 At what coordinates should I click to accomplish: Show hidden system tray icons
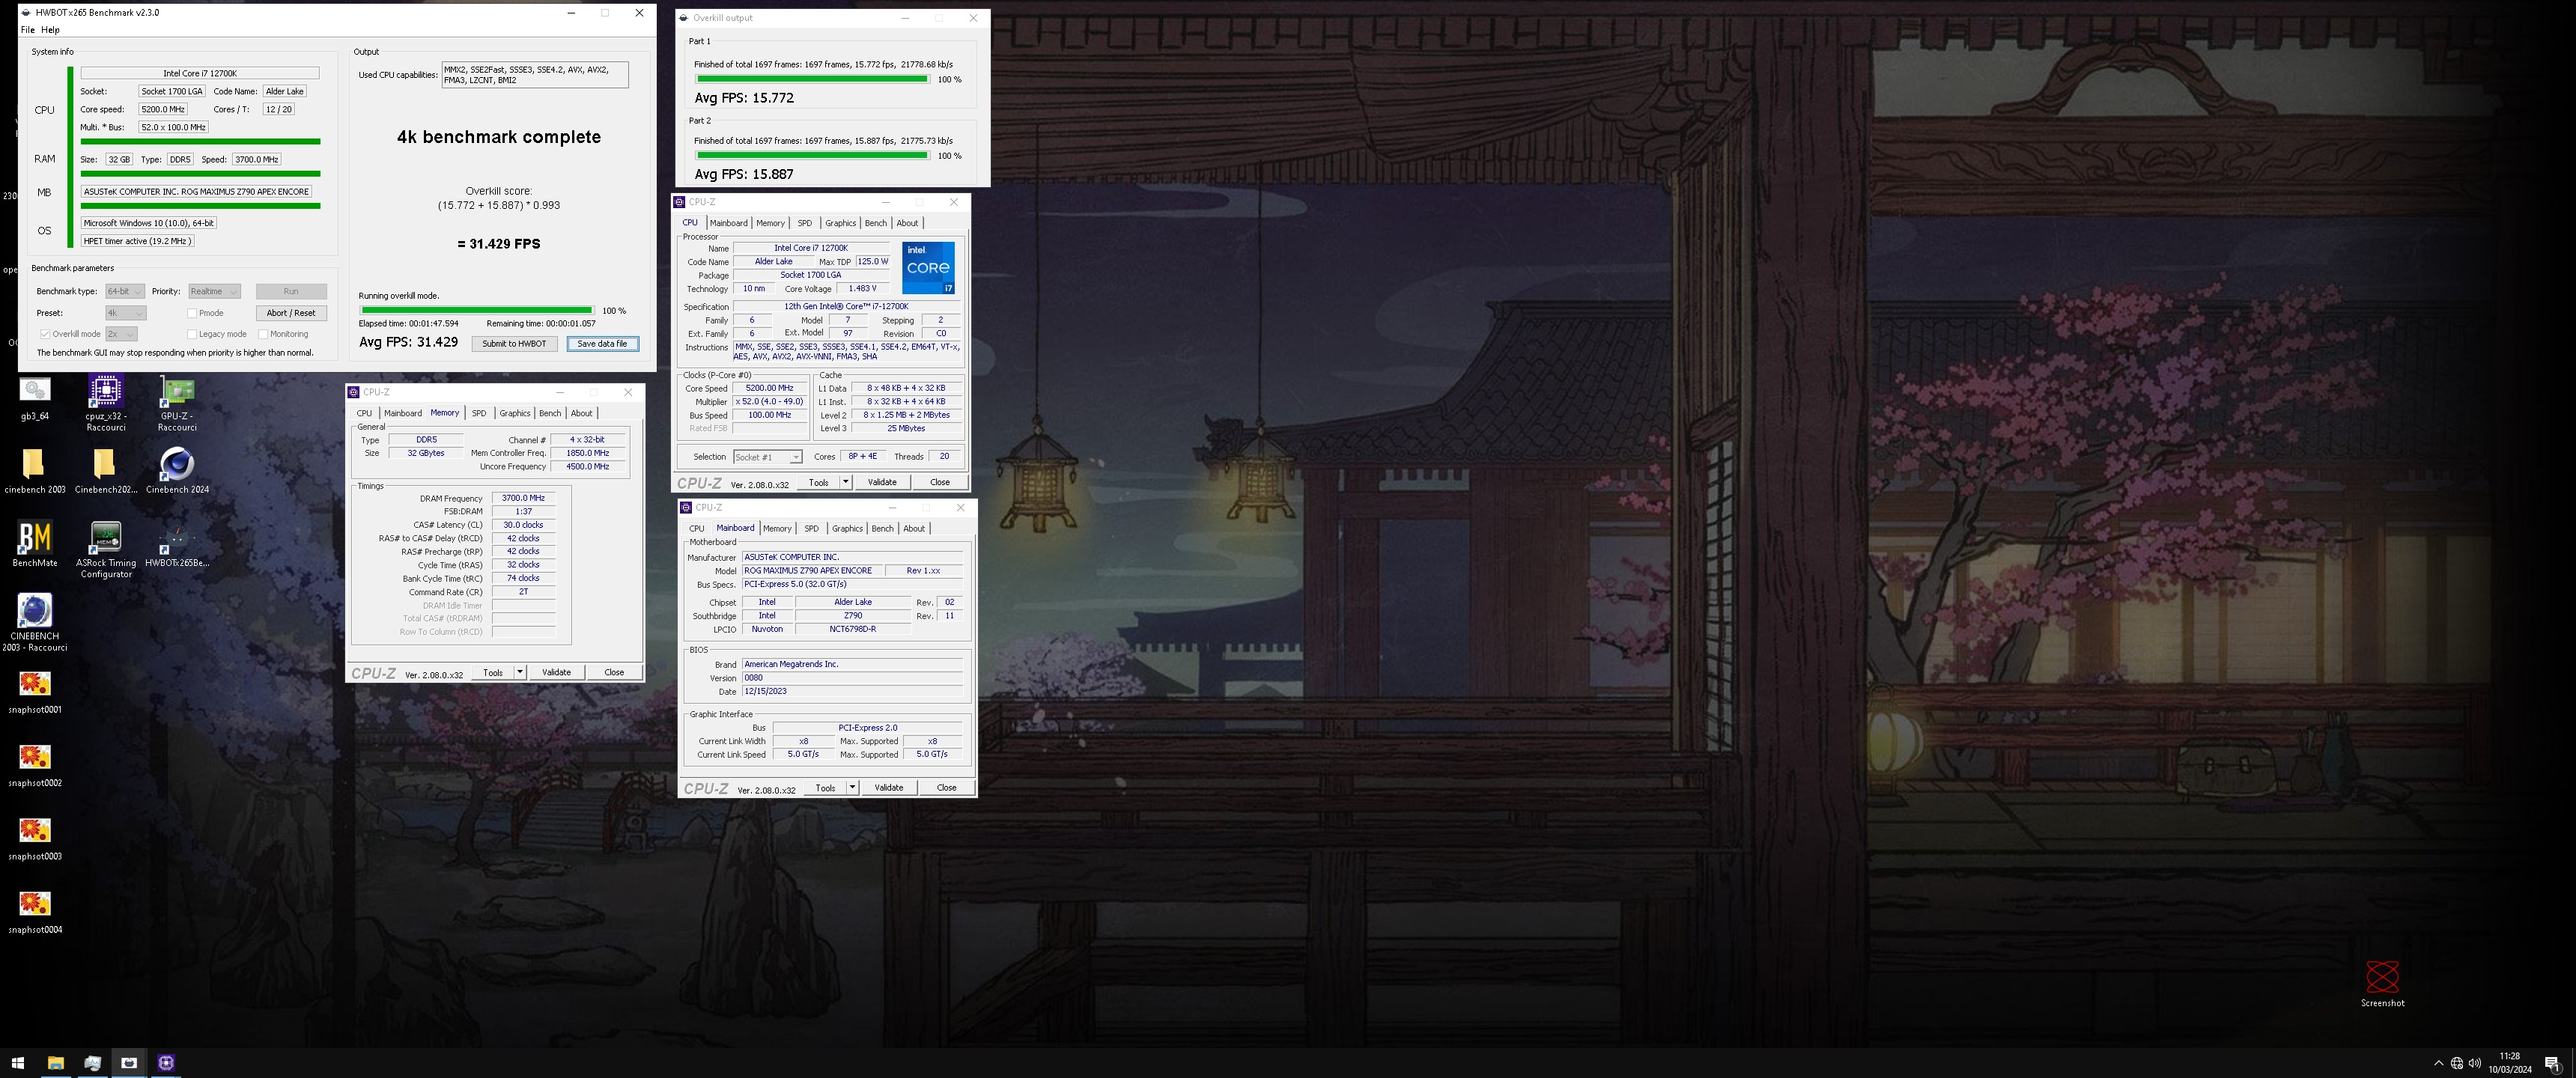[2438, 1063]
